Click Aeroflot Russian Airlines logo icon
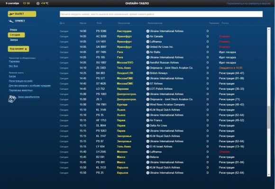Viewport: 275px width, 189px height. coord(147,62)
